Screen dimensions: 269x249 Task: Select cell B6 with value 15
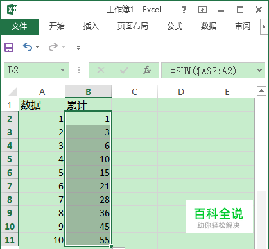88,173
